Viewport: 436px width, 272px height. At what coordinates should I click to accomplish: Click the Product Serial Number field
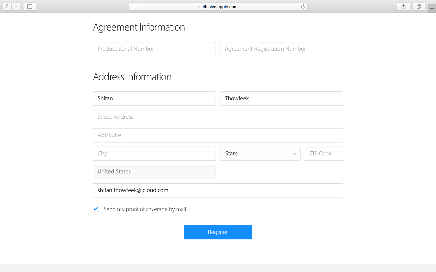[154, 49]
